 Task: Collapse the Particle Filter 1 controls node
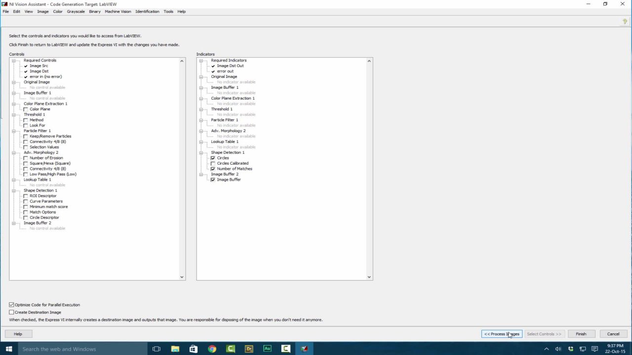pos(14,131)
